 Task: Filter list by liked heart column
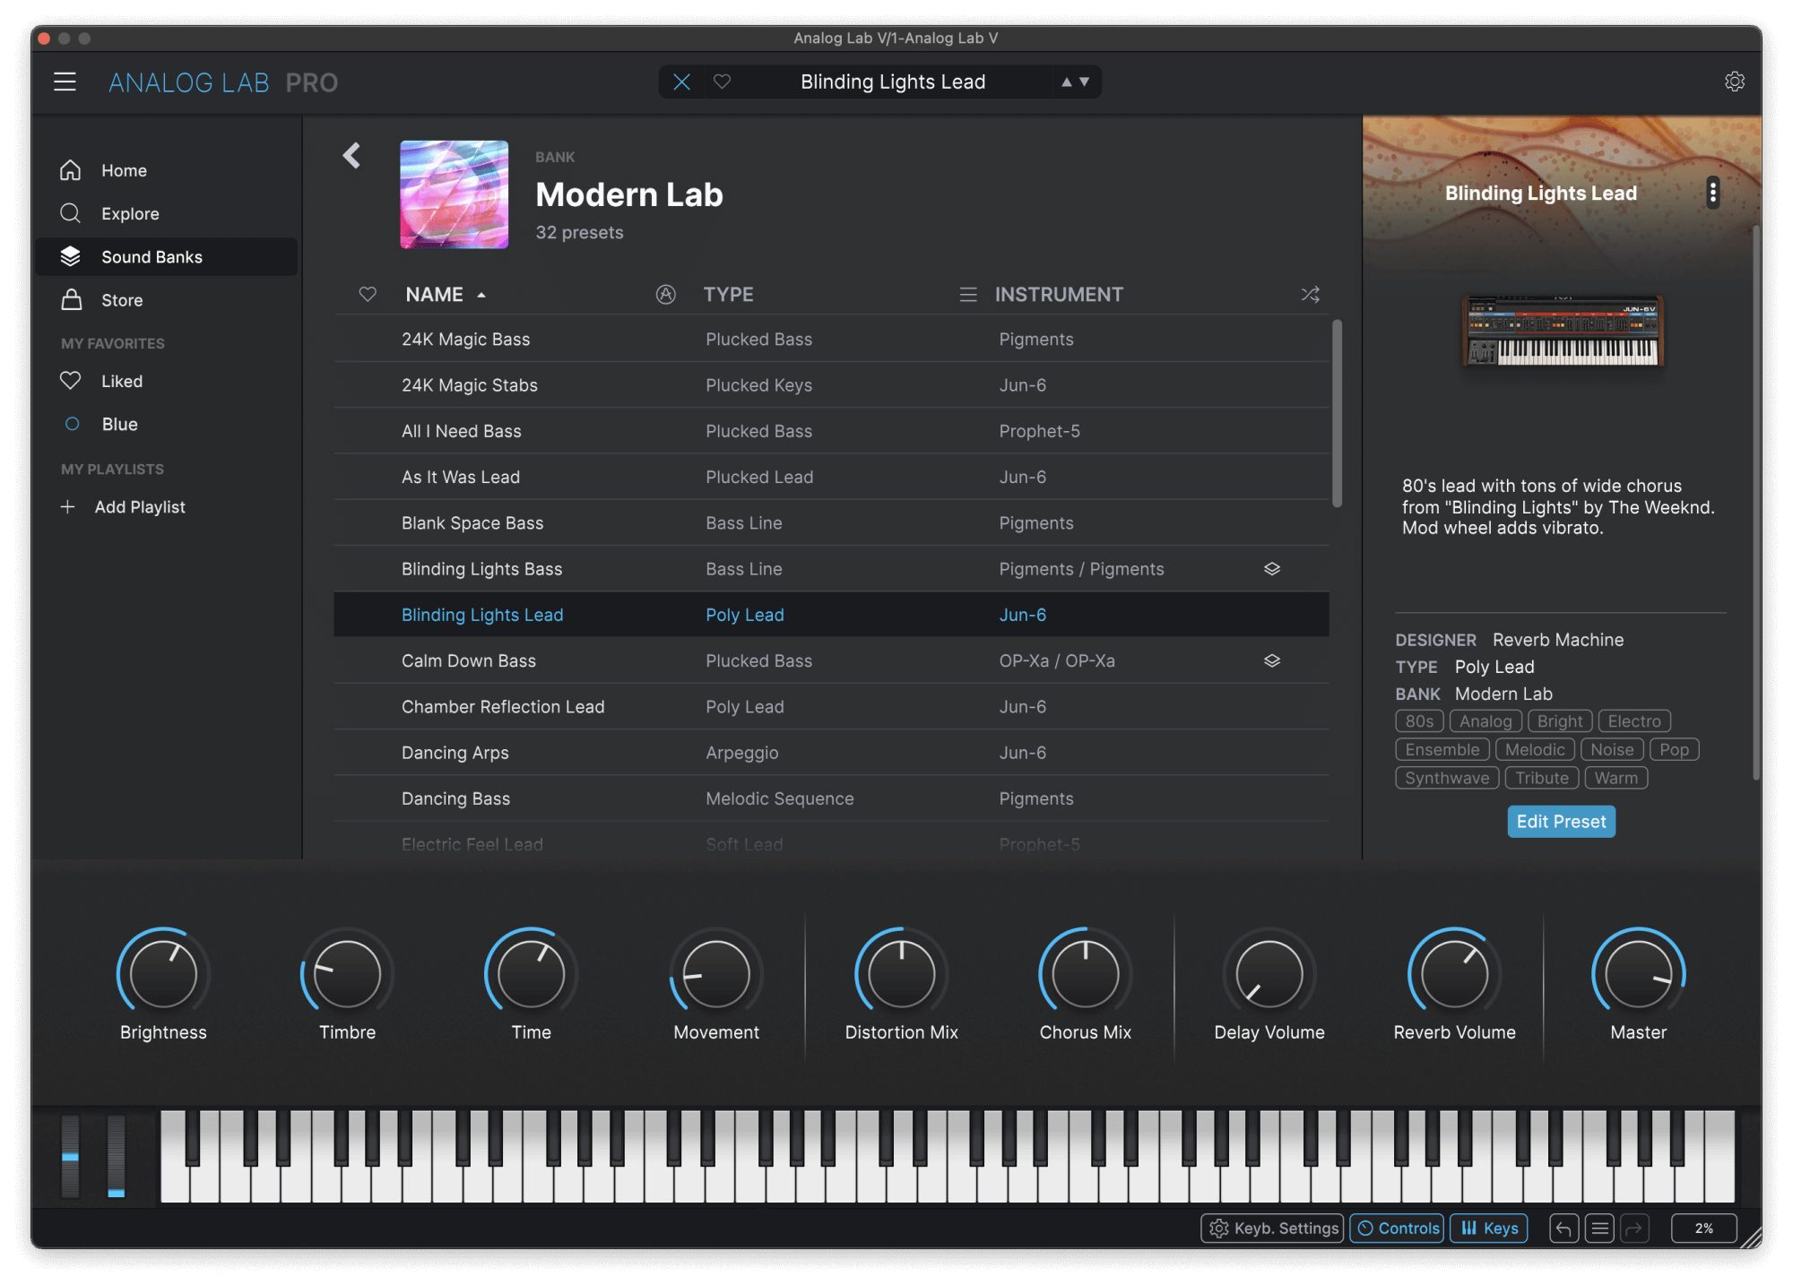368,294
